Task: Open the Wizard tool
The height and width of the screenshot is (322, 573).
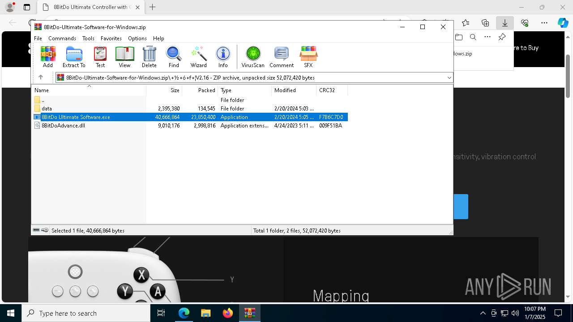Action: pos(198,57)
